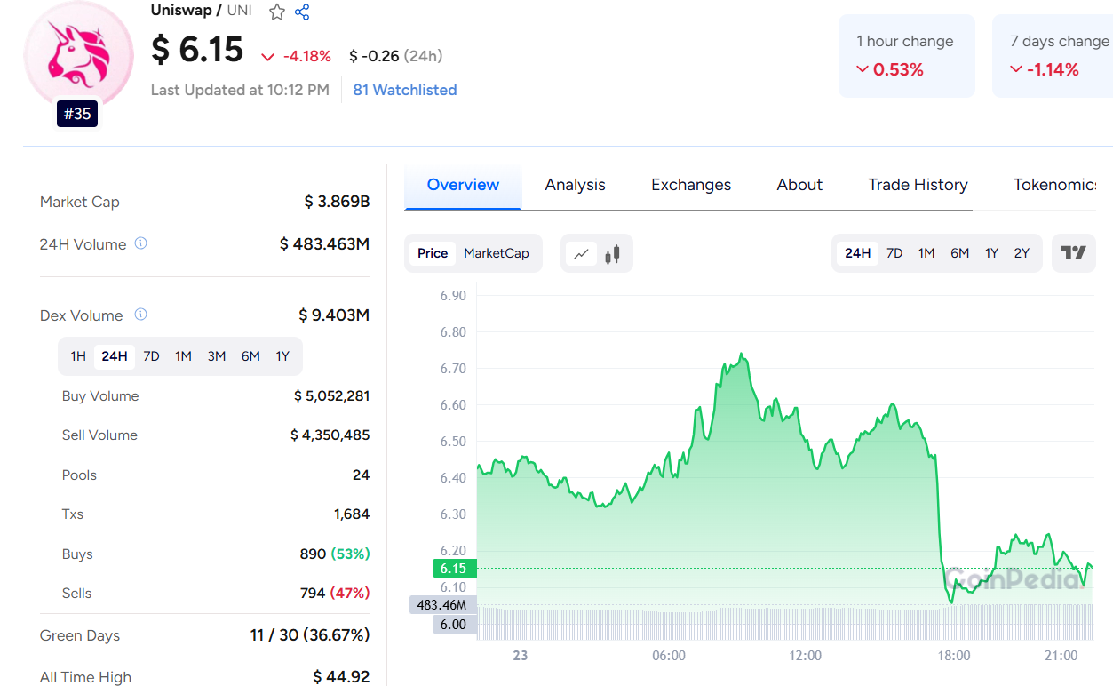Set Dex Volume period to 3M
Image resolution: width=1113 pixels, height=686 pixels.
pyautogui.click(x=217, y=356)
